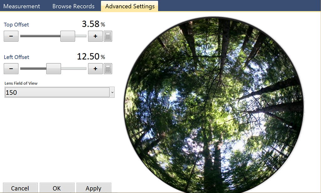
Task: Click the Left Offset label
Action: 16,57
